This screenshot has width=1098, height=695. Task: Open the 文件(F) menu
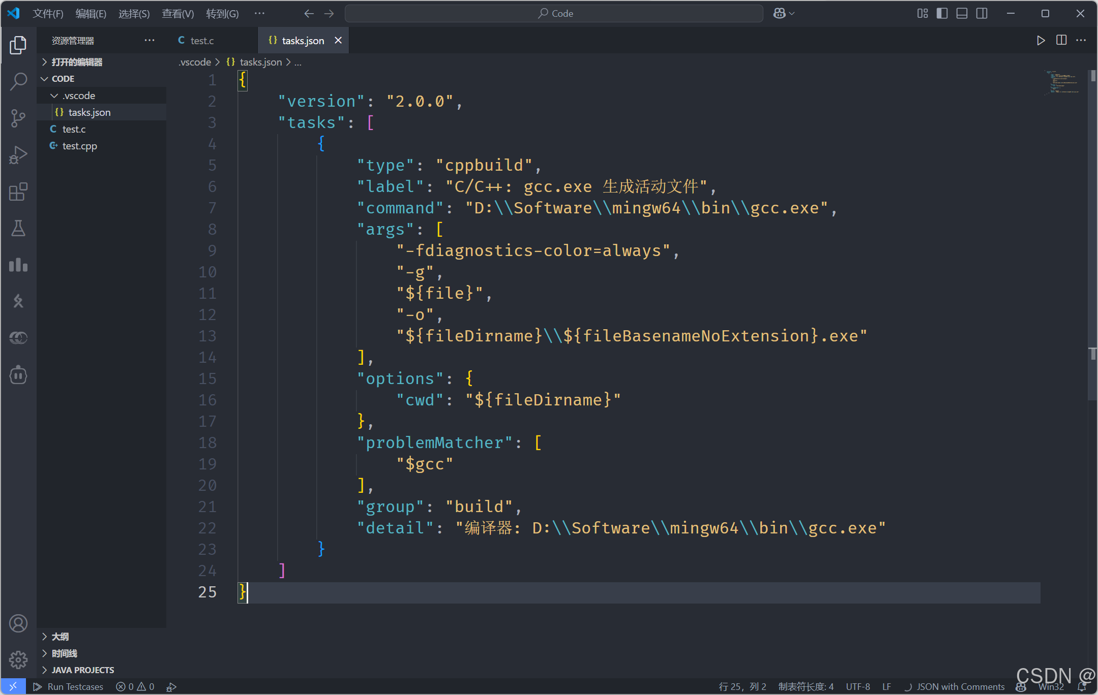coord(48,14)
